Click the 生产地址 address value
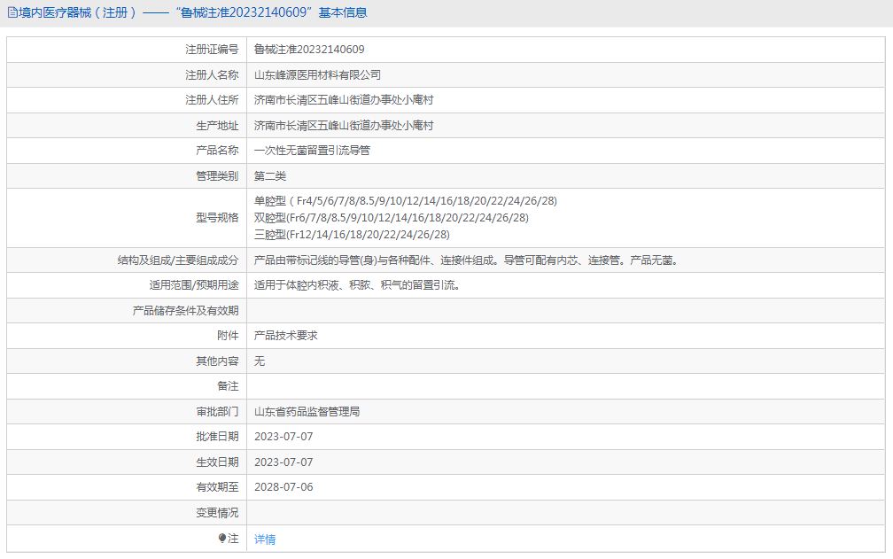Viewport: 893px width, 559px height. pyautogui.click(x=344, y=125)
